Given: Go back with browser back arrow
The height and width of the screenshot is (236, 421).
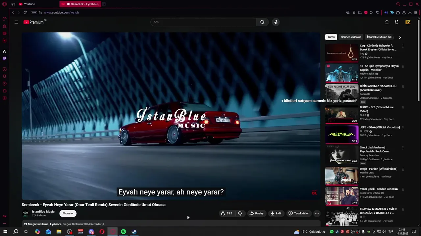Looking at the screenshot, I should [13, 12].
